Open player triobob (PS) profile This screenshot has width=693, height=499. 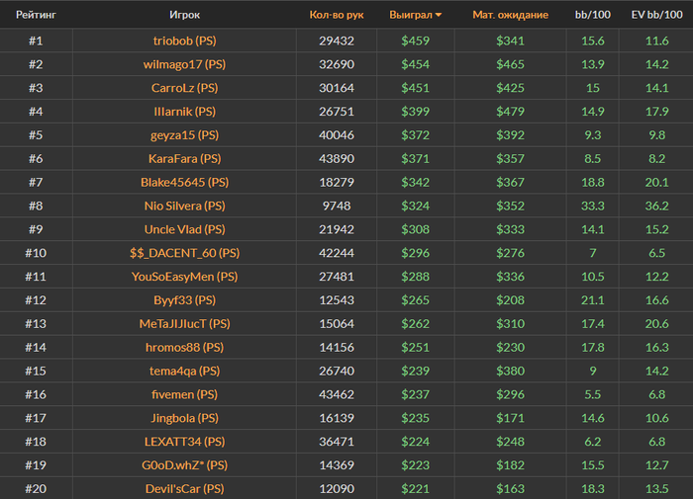184,41
